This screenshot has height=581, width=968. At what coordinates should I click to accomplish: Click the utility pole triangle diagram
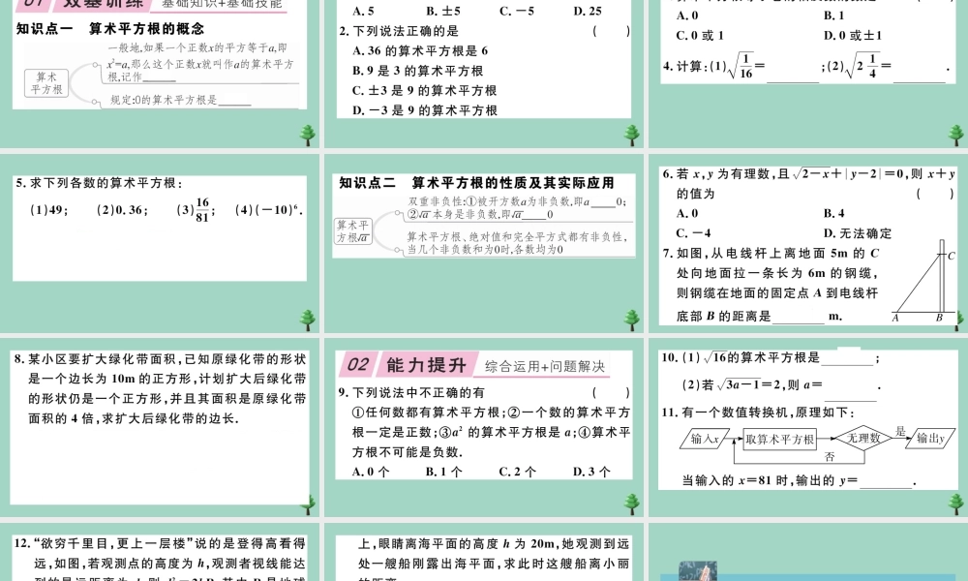tap(923, 281)
